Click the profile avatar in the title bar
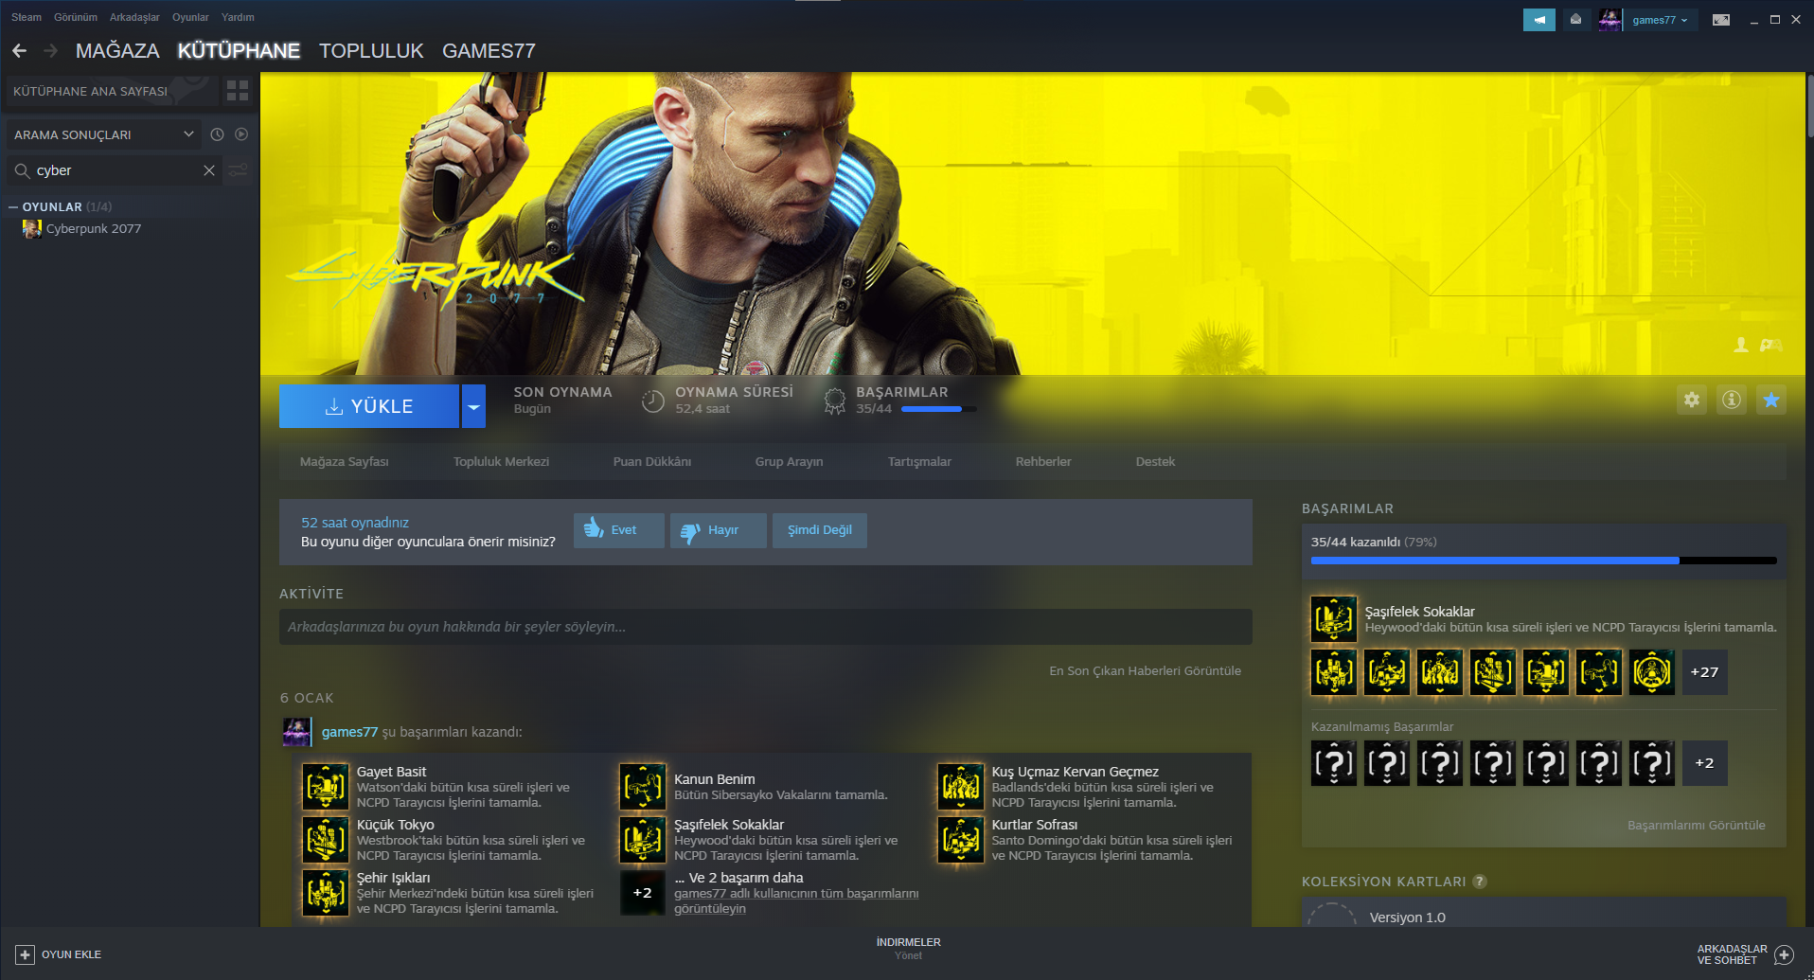The image size is (1814, 980). pos(1609,20)
